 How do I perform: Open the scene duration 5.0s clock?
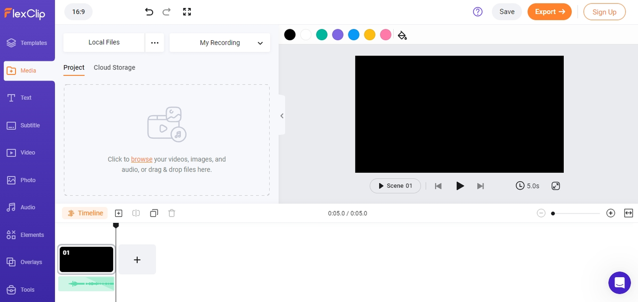(x=527, y=186)
